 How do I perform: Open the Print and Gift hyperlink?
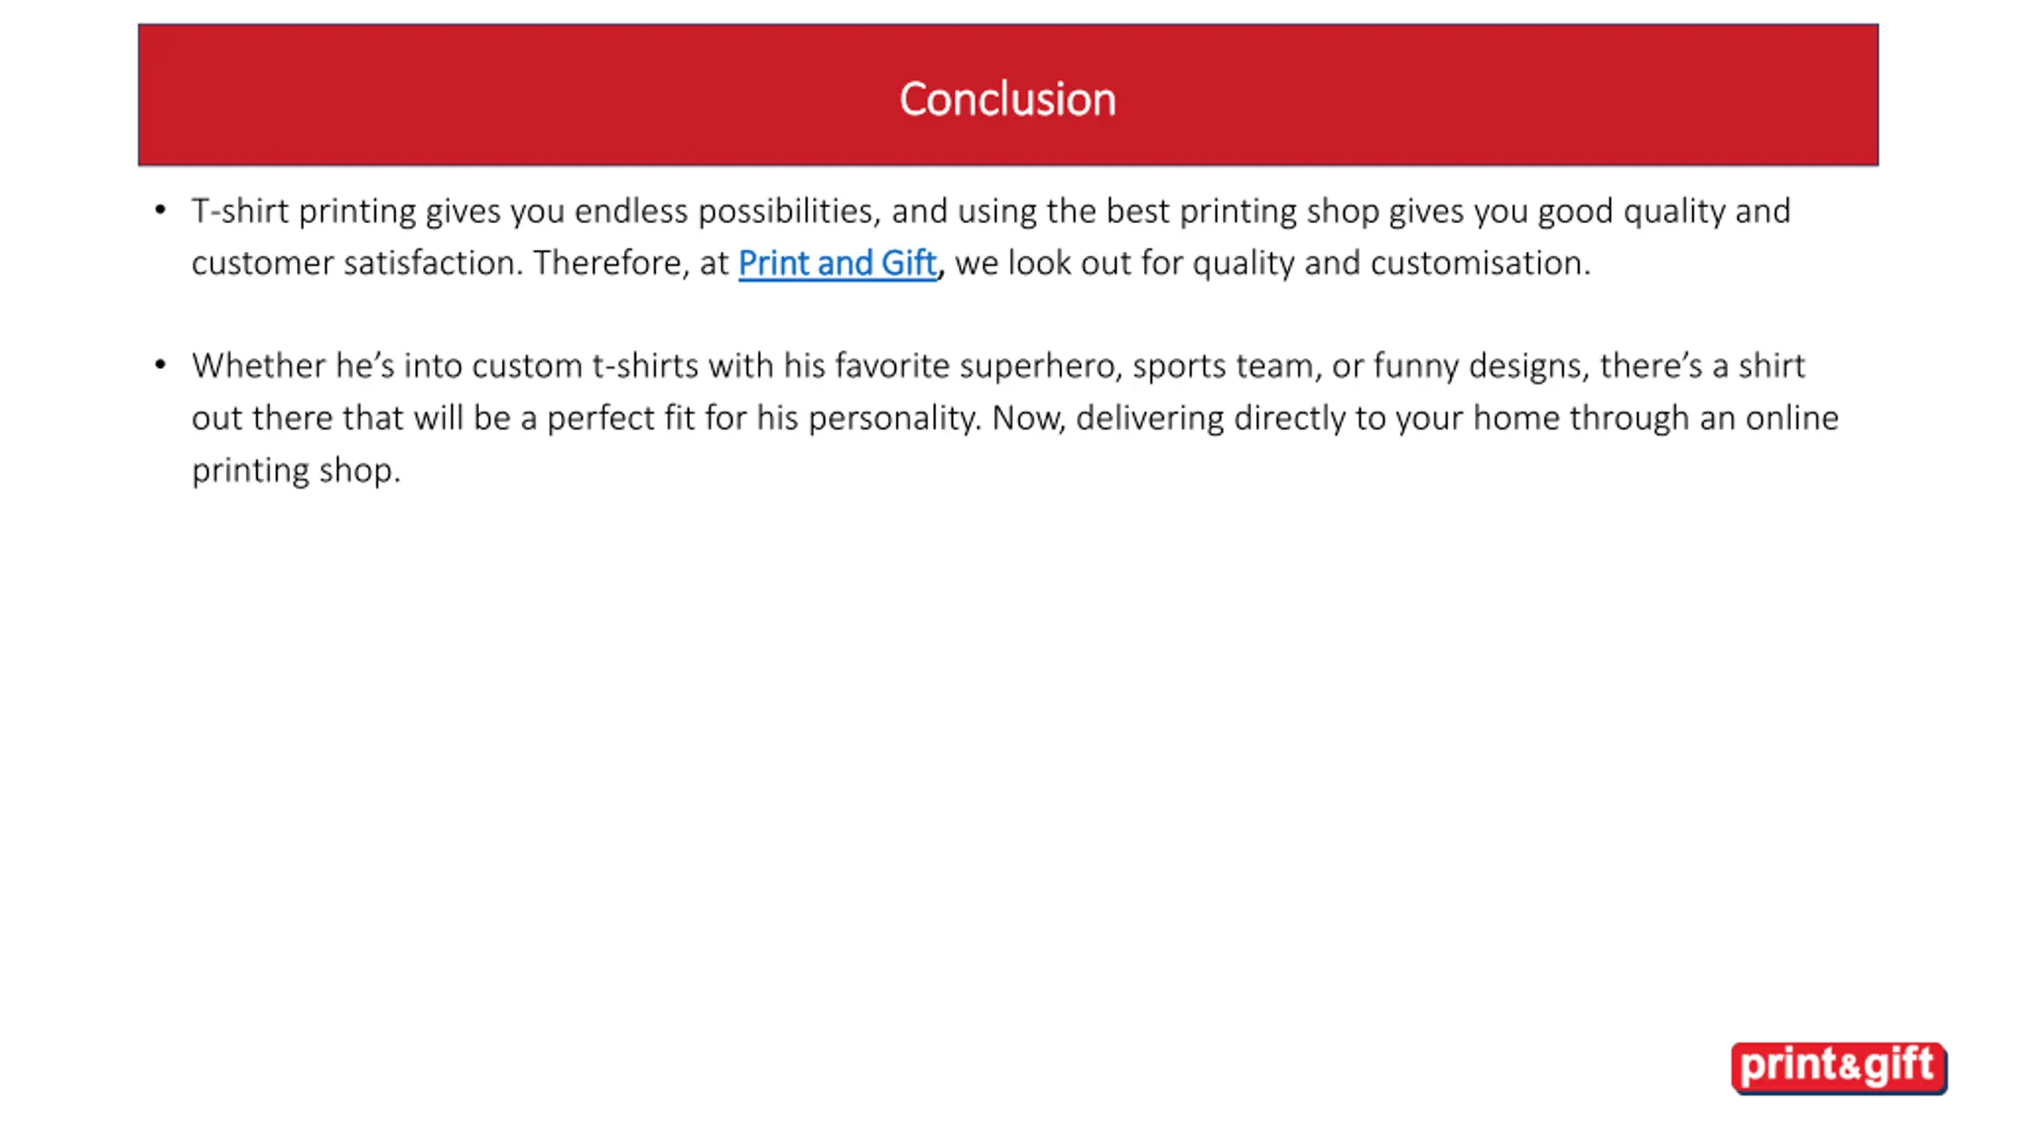pyautogui.click(x=837, y=263)
